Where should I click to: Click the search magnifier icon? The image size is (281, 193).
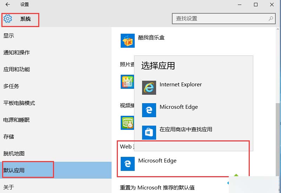pyautogui.click(x=271, y=19)
